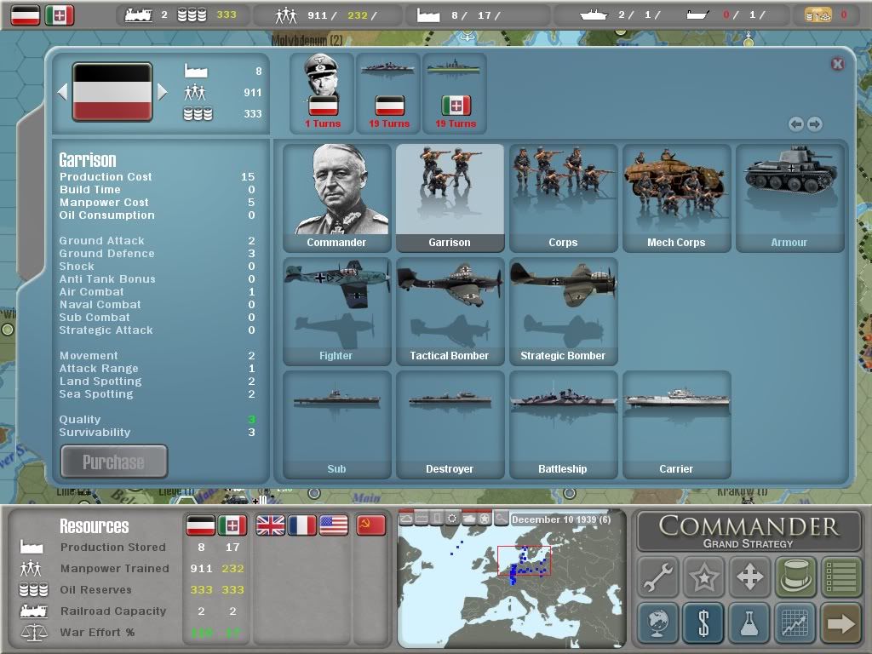Select the Sub unit card
Viewport: 872px width, 654px height.
[x=336, y=425]
